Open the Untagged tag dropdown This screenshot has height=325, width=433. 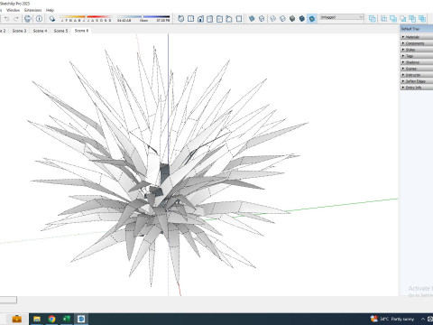point(341,17)
